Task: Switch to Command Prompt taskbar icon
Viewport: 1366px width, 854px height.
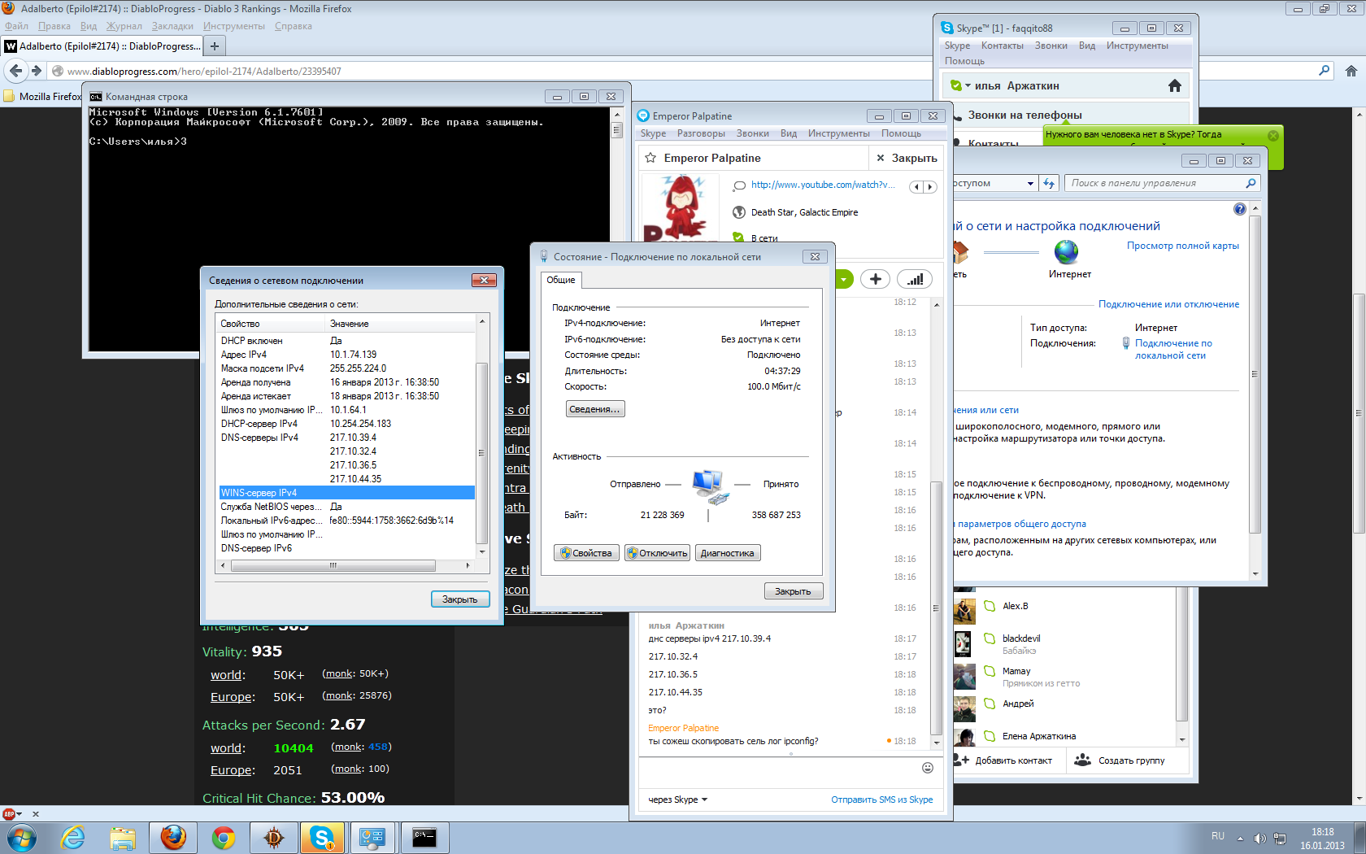Action: (x=424, y=838)
